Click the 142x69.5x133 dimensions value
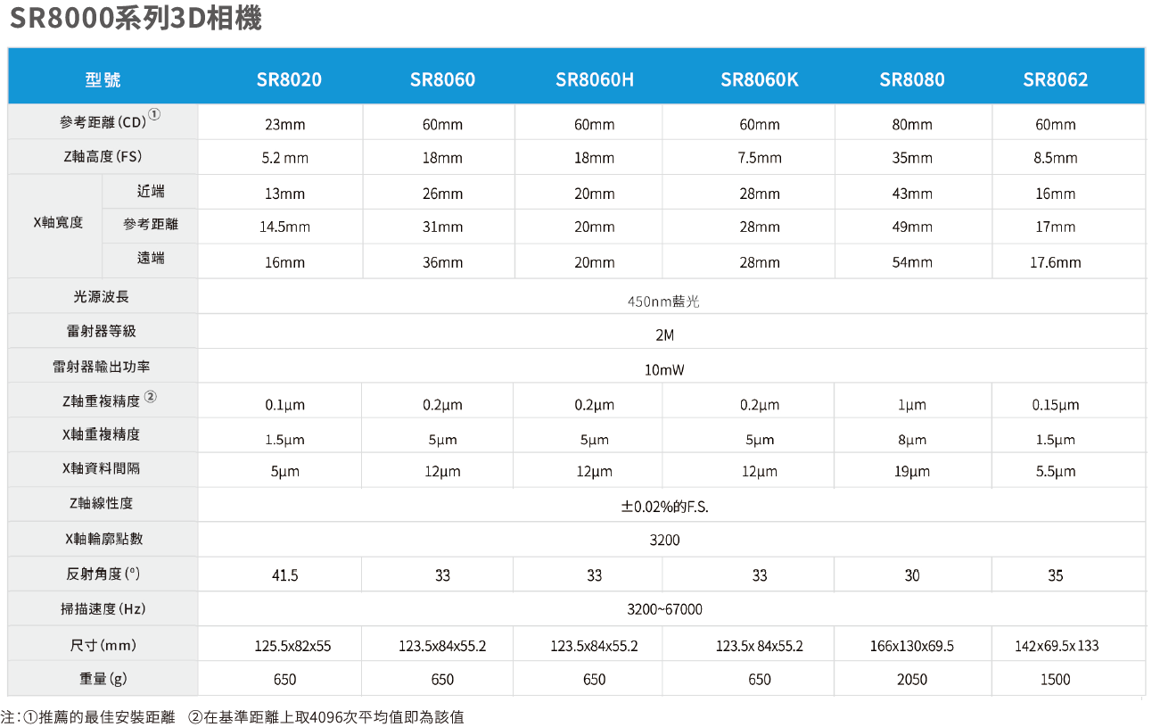1152x727 pixels. 1058,646
